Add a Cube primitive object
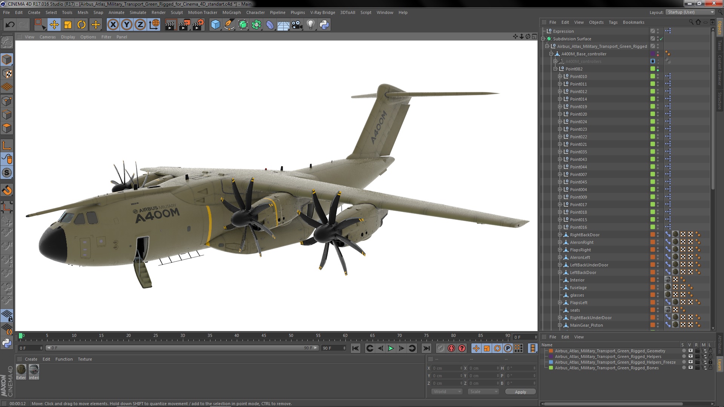Screen dimensions: 724x407 tap(215, 25)
